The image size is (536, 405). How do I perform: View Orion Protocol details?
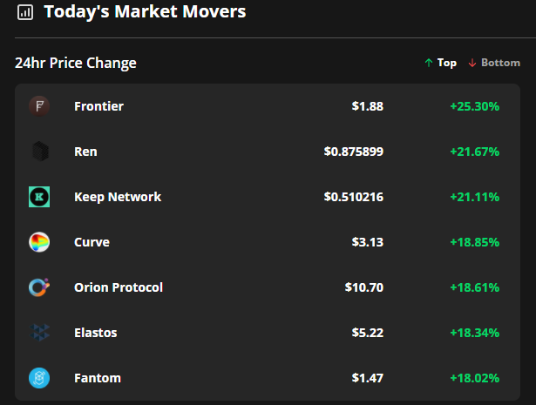[x=119, y=287]
